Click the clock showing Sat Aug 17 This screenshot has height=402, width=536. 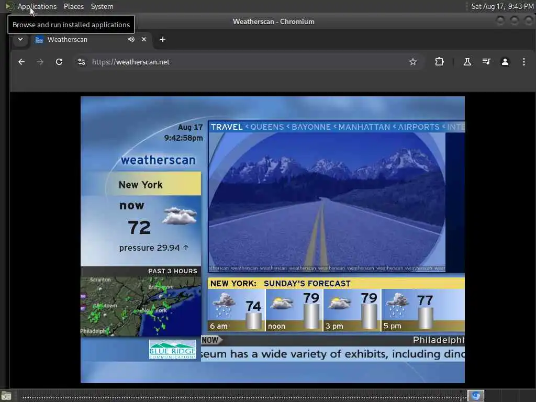click(502, 6)
